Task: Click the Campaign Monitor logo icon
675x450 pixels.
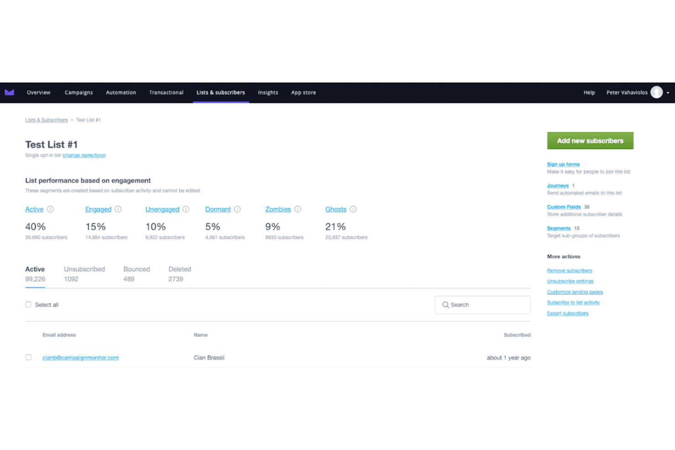Action: click(10, 92)
